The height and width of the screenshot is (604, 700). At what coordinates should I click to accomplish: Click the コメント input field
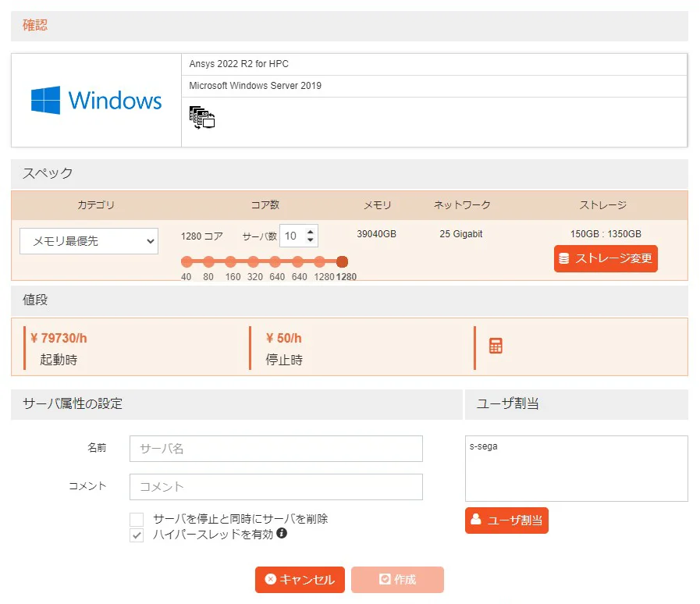point(276,487)
